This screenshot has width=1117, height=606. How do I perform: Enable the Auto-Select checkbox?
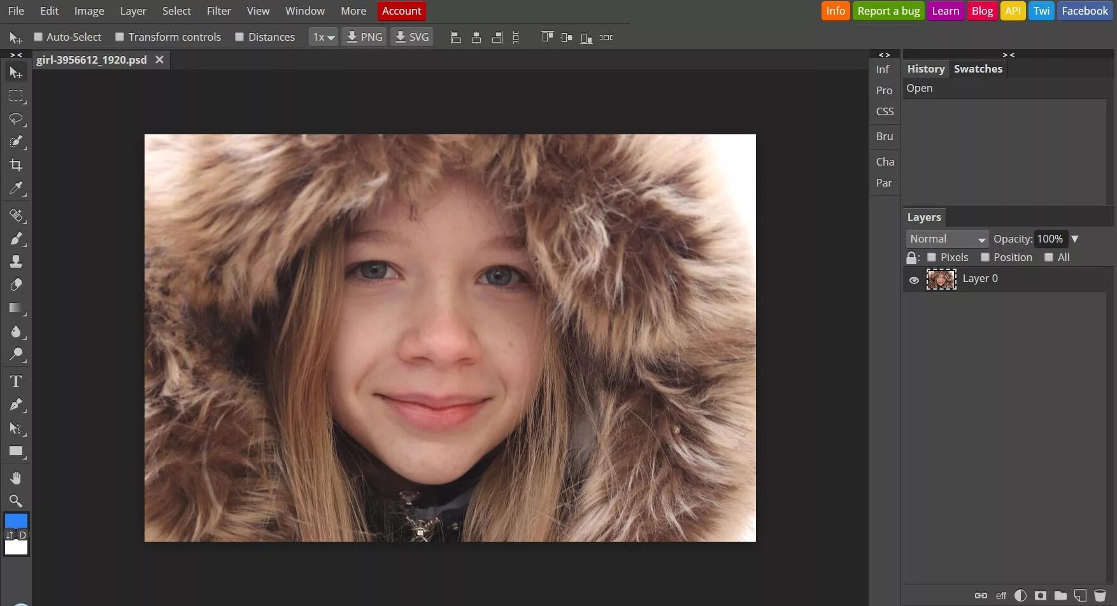pos(38,37)
